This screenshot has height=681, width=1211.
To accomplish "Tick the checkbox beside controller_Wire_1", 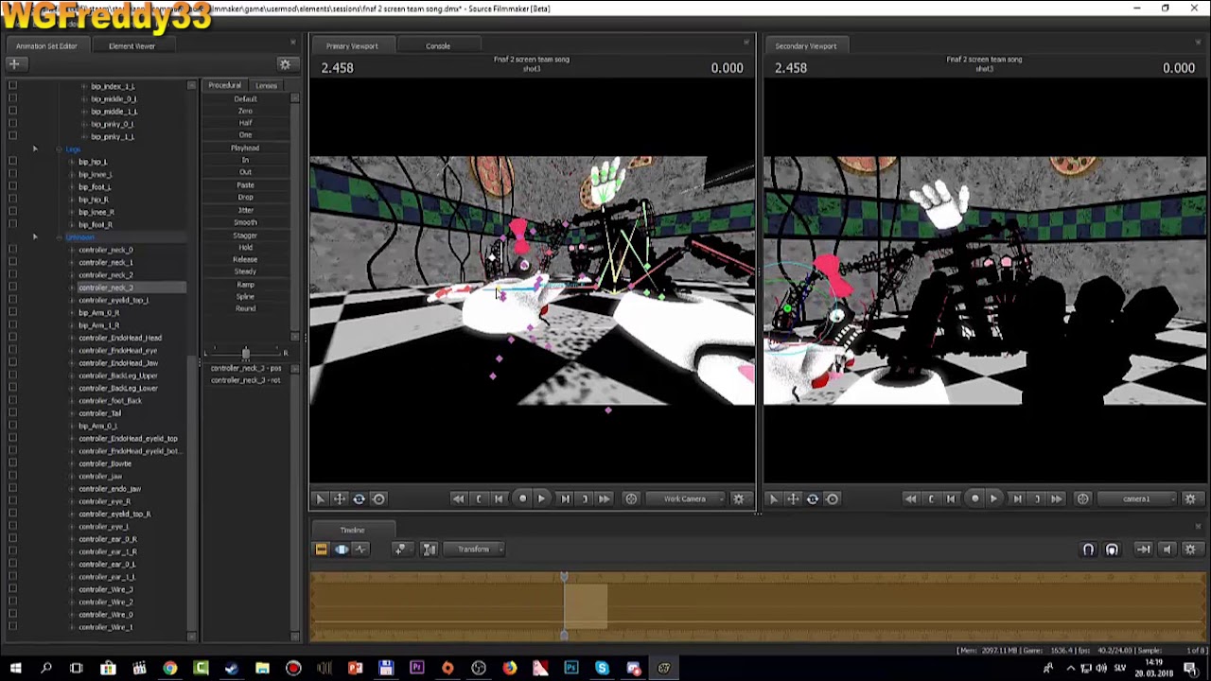I will pyautogui.click(x=12, y=627).
